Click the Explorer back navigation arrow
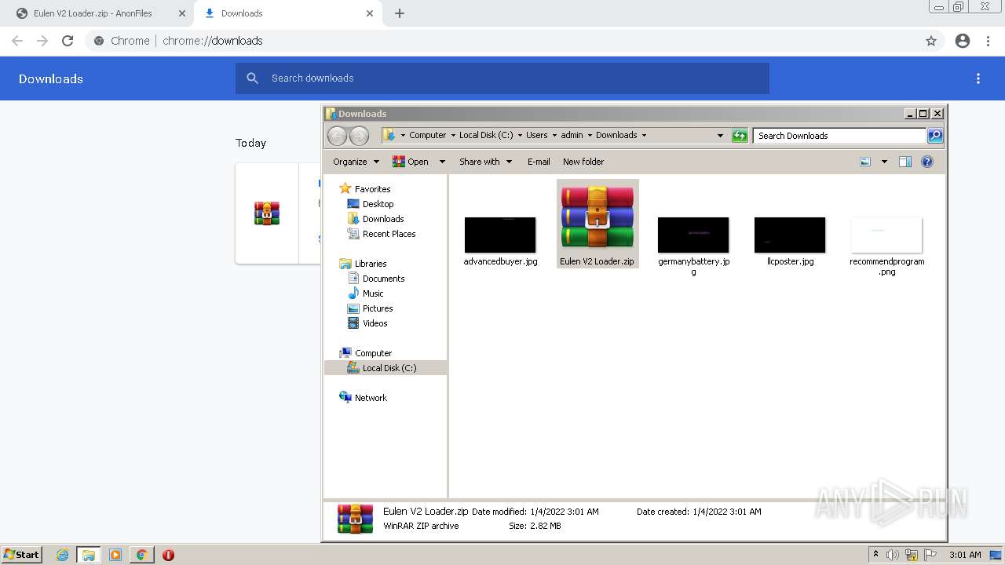 [x=337, y=136]
